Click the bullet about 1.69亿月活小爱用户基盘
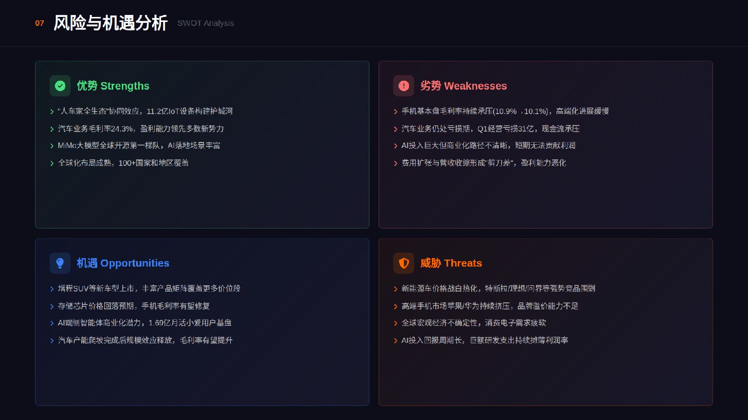The image size is (748, 420). [145, 323]
